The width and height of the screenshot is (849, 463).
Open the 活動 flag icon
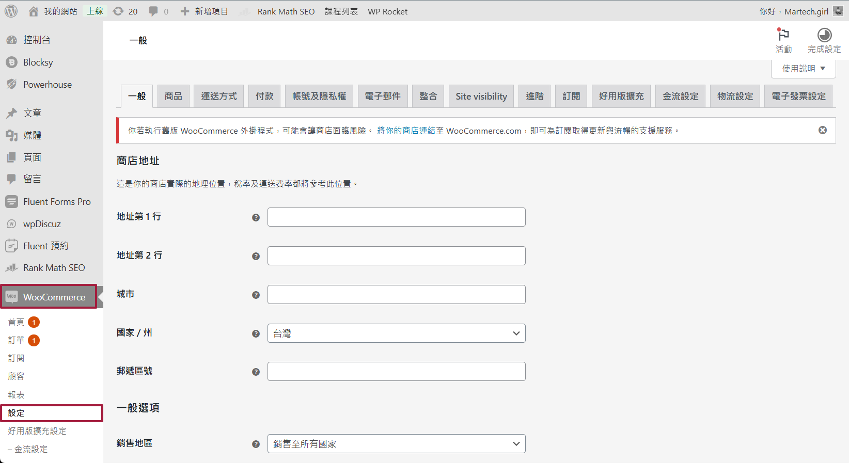[x=783, y=35]
